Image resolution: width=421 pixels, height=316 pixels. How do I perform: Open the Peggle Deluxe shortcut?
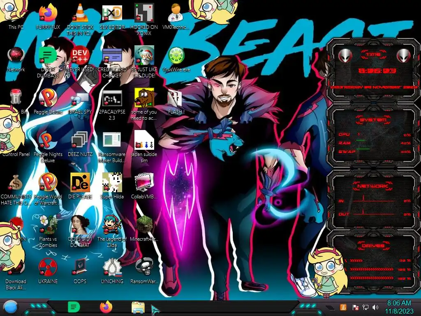point(48,98)
